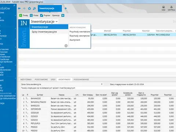This screenshot has height=132, width=176.
Task: Open the gear settings icon in dropdown
Action: (x=66, y=46)
